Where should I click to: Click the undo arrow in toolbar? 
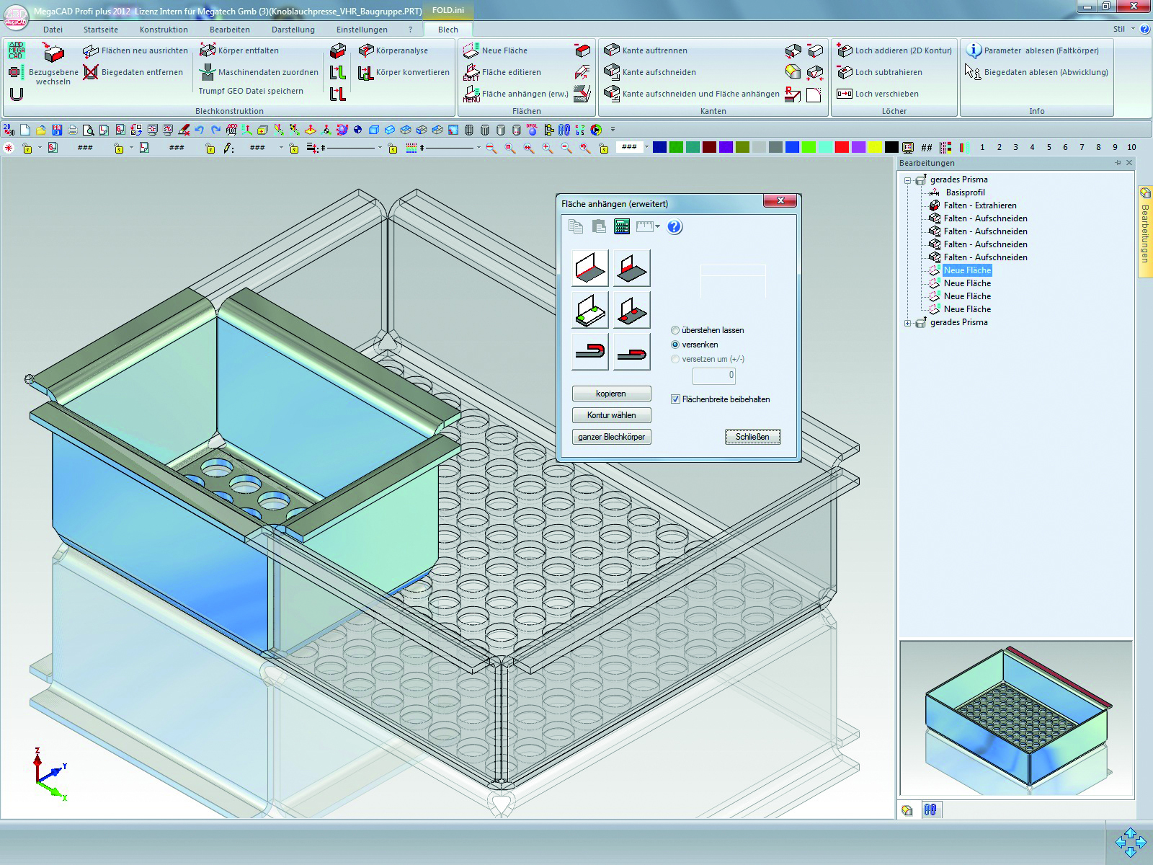tap(200, 130)
